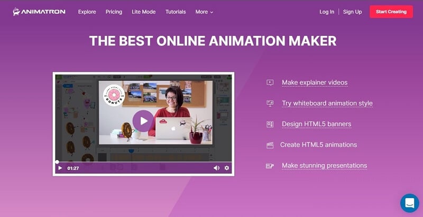The width and height of the screenshot is (423, 217).
Task: Go to Pricing page
Action: pos(114,12)
